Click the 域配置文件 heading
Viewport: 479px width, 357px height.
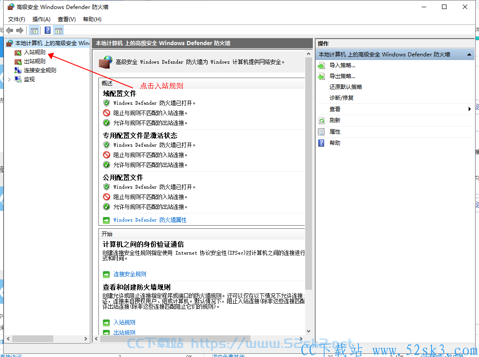click(120, 94)
